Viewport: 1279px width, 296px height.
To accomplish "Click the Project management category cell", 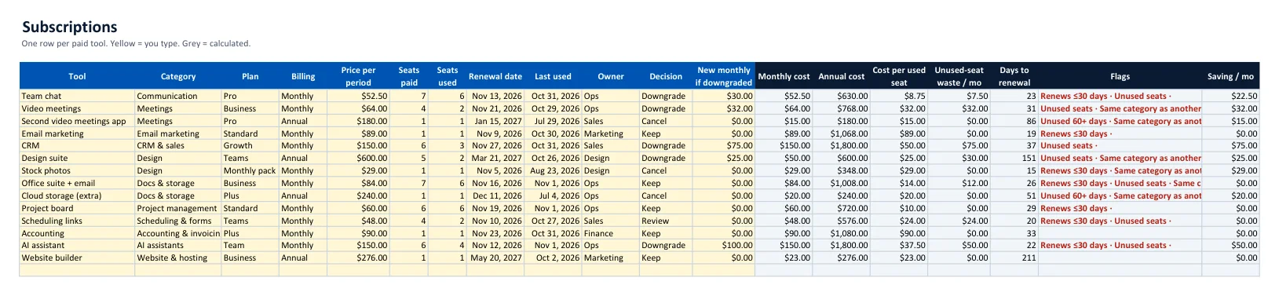I will tap(178, 208).
